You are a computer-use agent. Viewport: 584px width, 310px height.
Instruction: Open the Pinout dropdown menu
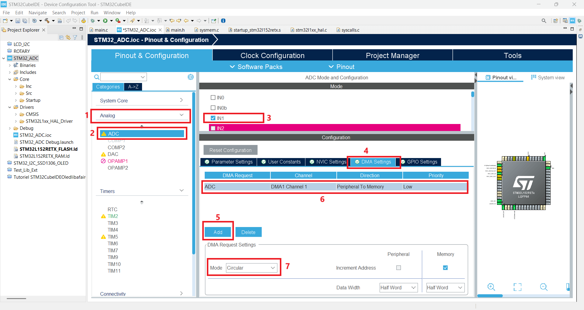pos(341,67)
